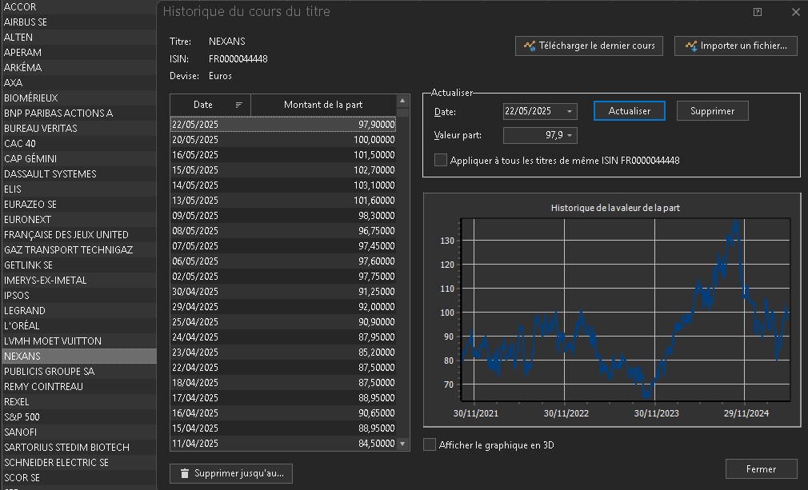
Task: Select the 30/04/2025 row
Action: (x=283, y=291)
